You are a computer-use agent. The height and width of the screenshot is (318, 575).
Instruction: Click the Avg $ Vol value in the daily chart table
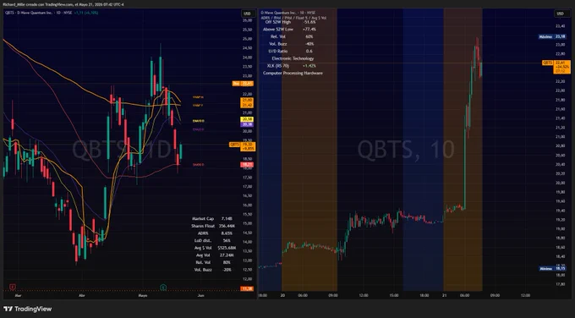click(x=227, y=248)
